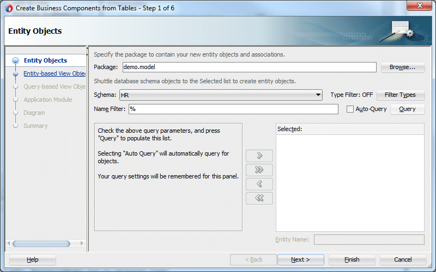
Task: Close the wizard window
Action: tap(420, 5)
